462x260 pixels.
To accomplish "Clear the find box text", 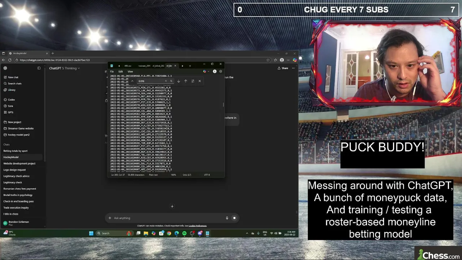I will 166,81.
